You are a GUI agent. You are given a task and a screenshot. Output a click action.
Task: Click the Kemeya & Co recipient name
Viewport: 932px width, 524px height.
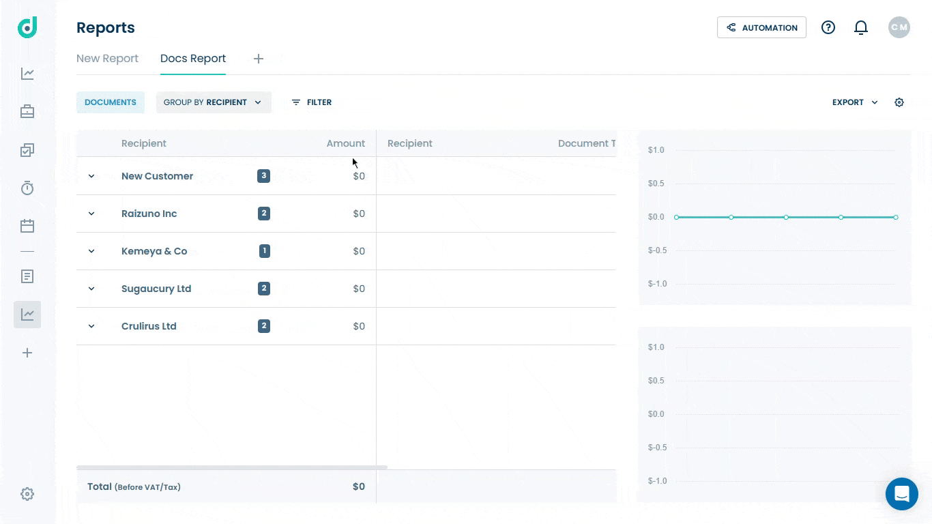[x=154, y=251]
